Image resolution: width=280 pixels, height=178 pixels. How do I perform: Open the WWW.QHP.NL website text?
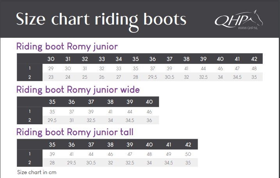(x=248, y=28)
